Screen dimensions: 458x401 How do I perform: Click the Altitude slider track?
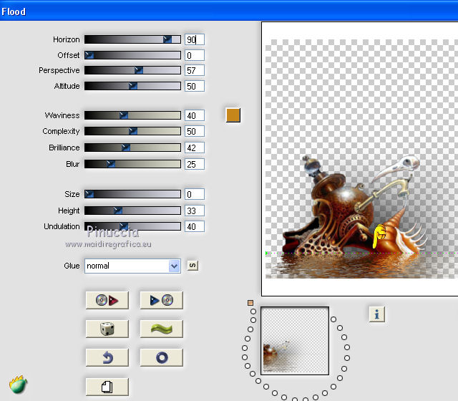coord(132,86)
